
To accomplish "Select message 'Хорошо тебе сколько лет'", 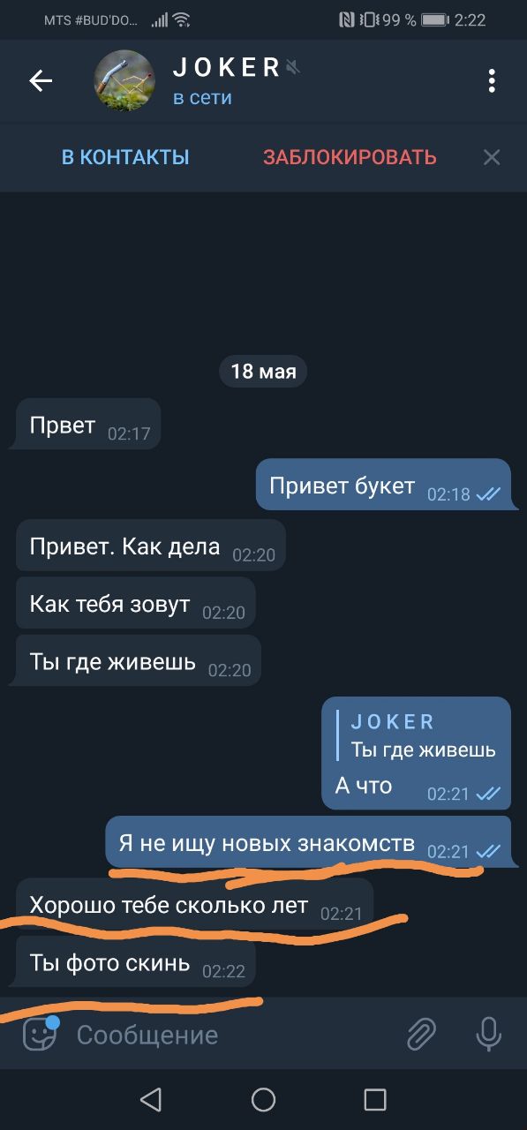I will click(194, 904).
